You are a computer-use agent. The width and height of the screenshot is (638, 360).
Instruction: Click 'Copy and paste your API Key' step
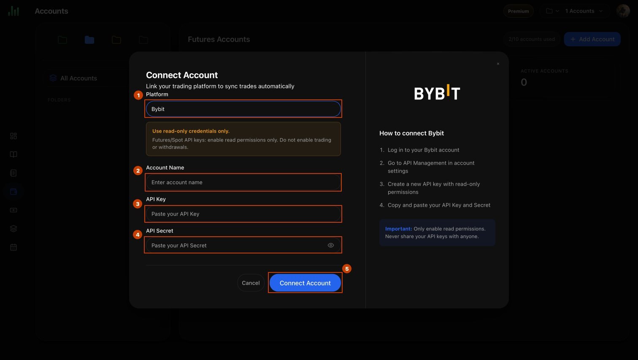click(x=439, y=205)
